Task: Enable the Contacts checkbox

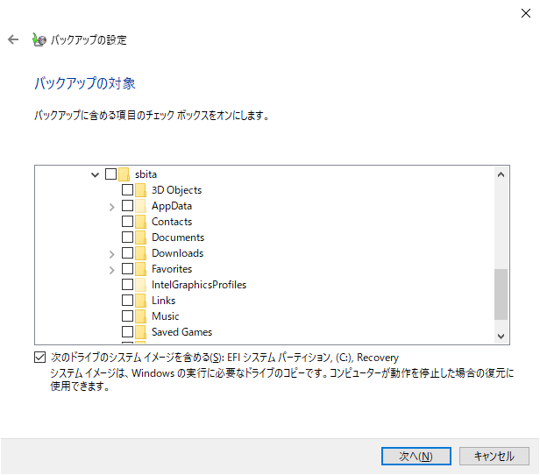Action: click(x=127, y=222)
